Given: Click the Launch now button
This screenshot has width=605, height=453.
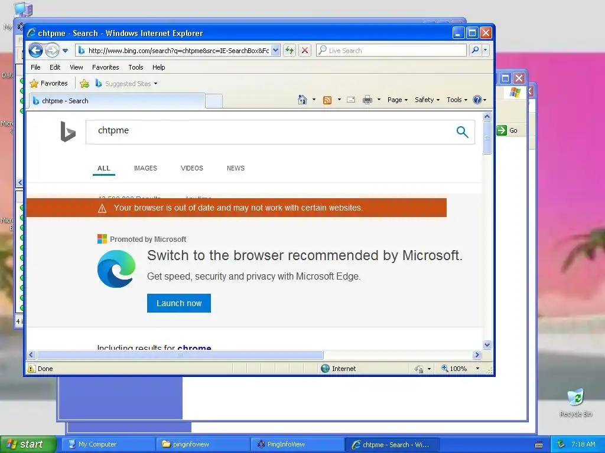Looking at the screenshot, I should pos(179,303).
